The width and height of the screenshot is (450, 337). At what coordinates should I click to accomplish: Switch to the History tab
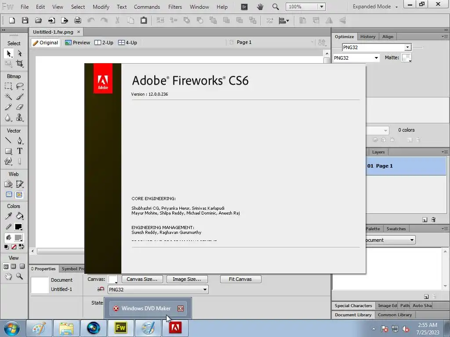[368, 37]
